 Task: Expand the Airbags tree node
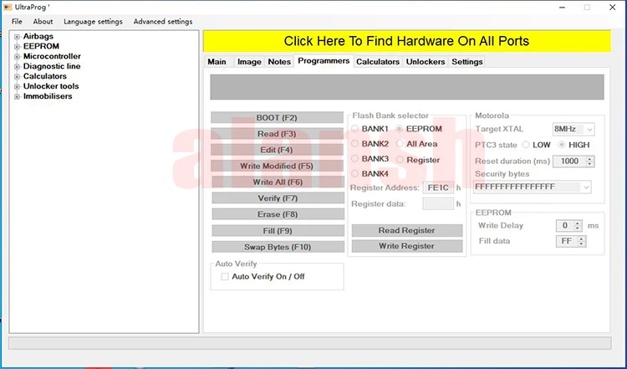17,37
